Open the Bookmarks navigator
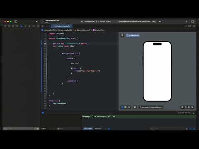Image resolution: width=199 pixels, height=149 pixels. point(13,26)
